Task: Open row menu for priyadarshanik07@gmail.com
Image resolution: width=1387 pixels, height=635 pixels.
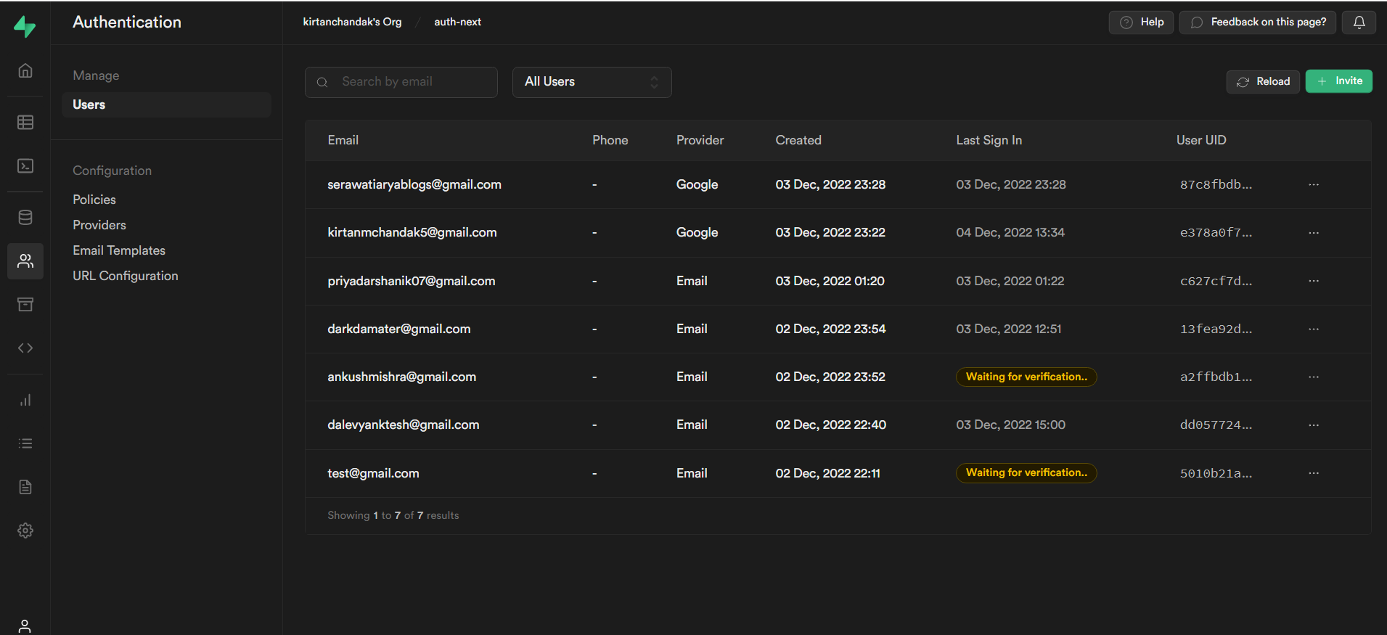Action: tap(1314, 281)
